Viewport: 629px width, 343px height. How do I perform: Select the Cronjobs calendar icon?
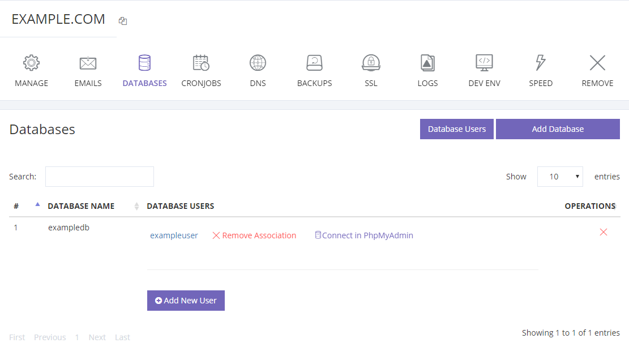(201, 63)
